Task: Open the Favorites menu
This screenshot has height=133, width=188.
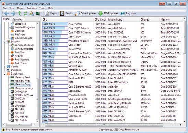Action: (x=32, y=8)
